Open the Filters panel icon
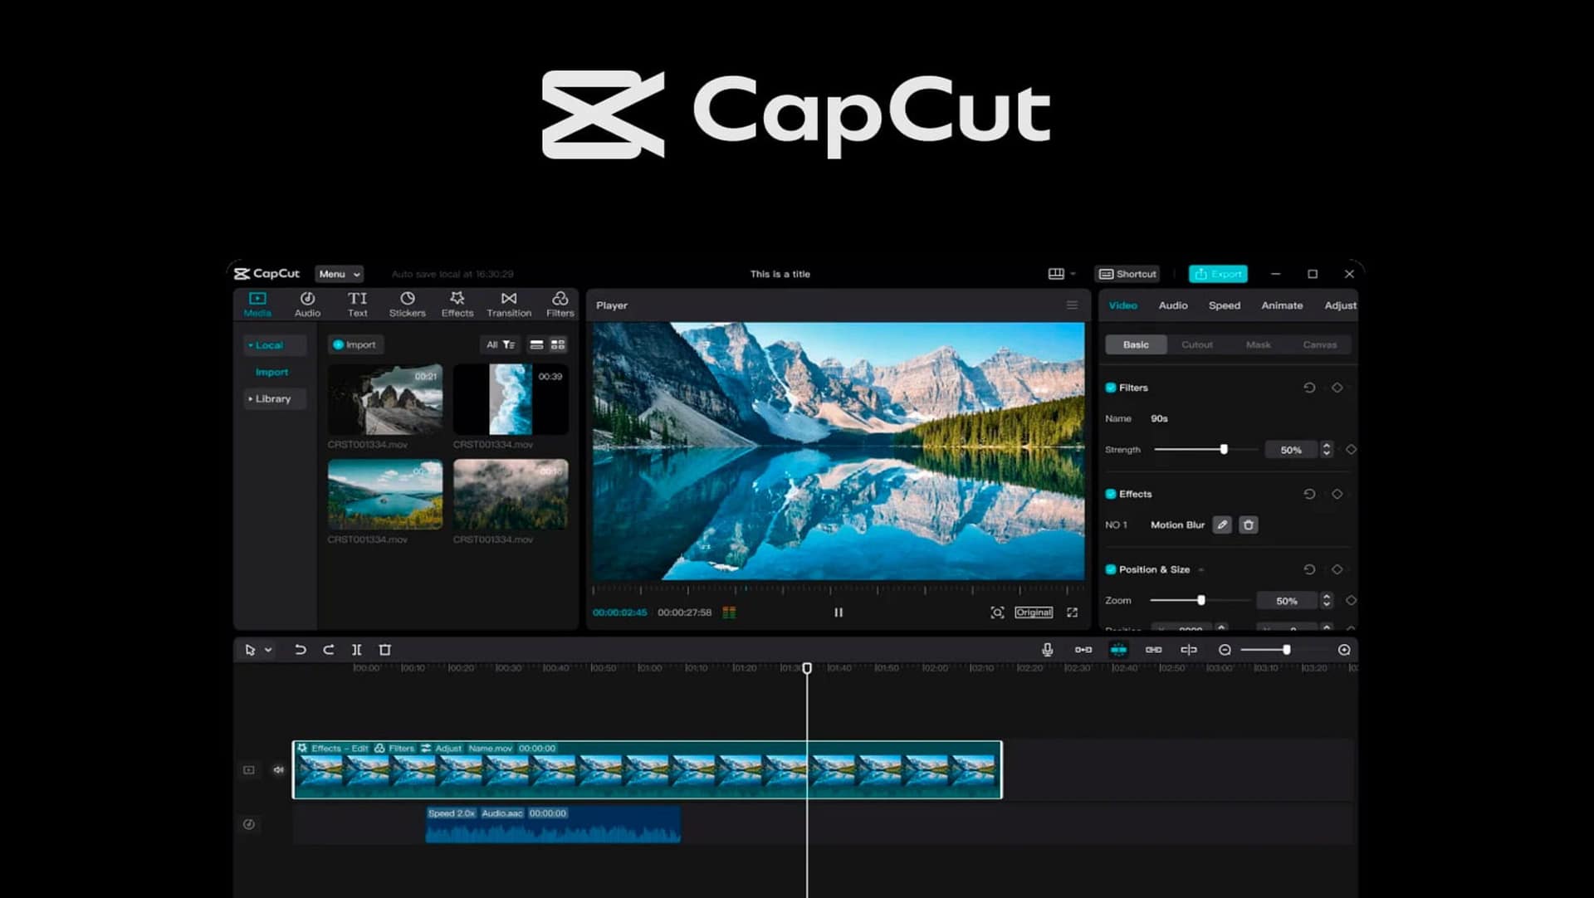The image size is (1594, 898). [560, 299]
